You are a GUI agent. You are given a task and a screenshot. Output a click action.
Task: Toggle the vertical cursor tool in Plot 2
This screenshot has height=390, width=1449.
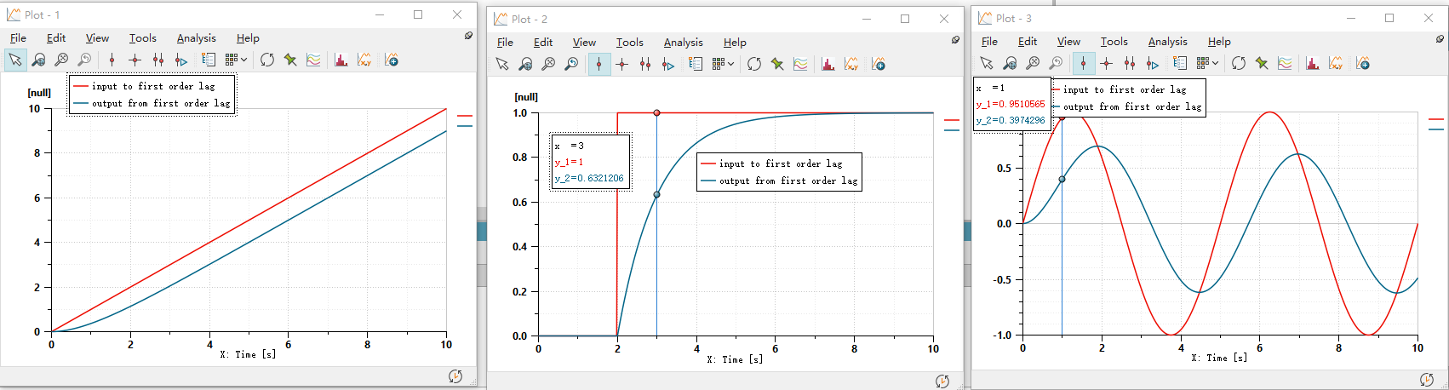(x=599, y=64)
